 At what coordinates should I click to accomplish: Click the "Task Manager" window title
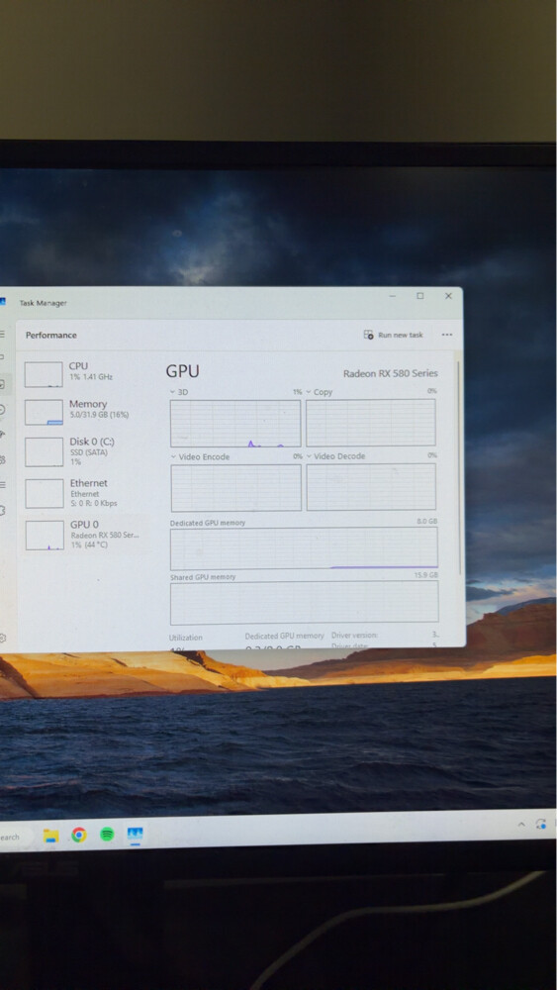[x=43, y=303]
